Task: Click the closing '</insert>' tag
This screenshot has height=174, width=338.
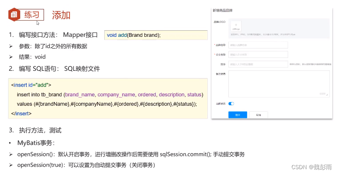Action: coord(21,113)
